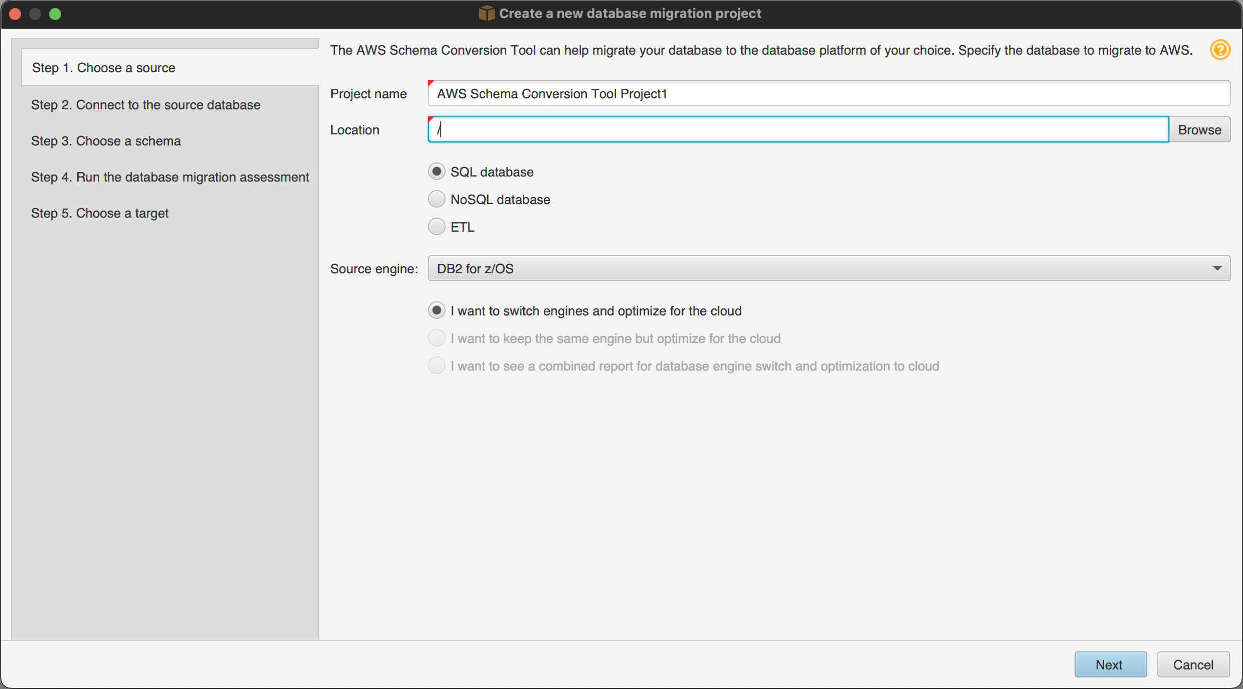This screenshot has height=689, width=1243.
Task: Choose the ETL radio button
Action: click(x=437, y=227)
